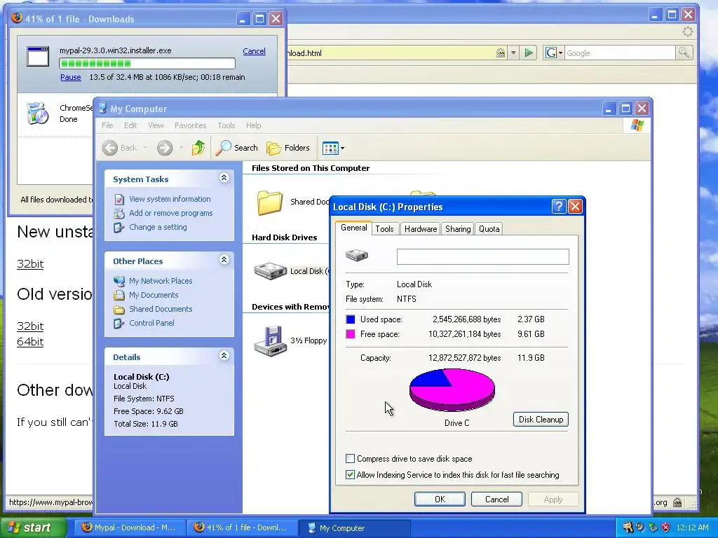718x538 pixels.
Task: Open Shared Documents in Other Places
Action: pyautogui.click(x=161, y=309)
